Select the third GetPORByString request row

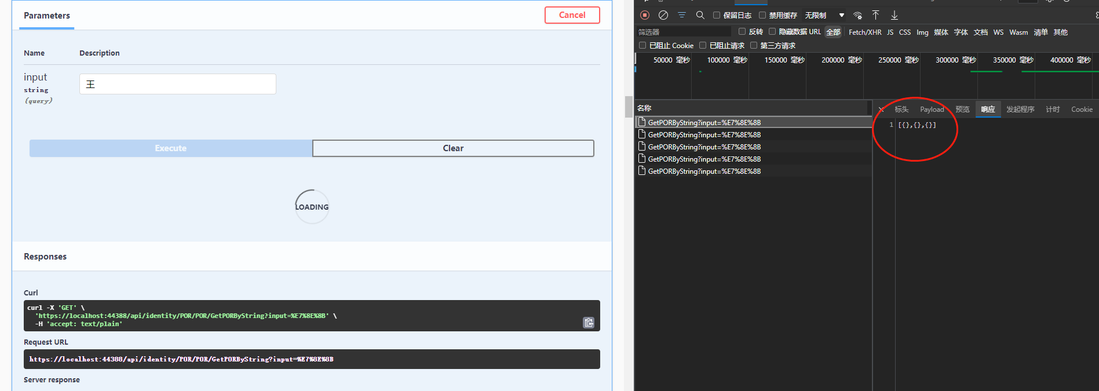[x=704, y=147]
